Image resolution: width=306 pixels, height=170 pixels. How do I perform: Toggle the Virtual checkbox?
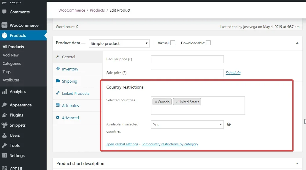coord(173,43)
